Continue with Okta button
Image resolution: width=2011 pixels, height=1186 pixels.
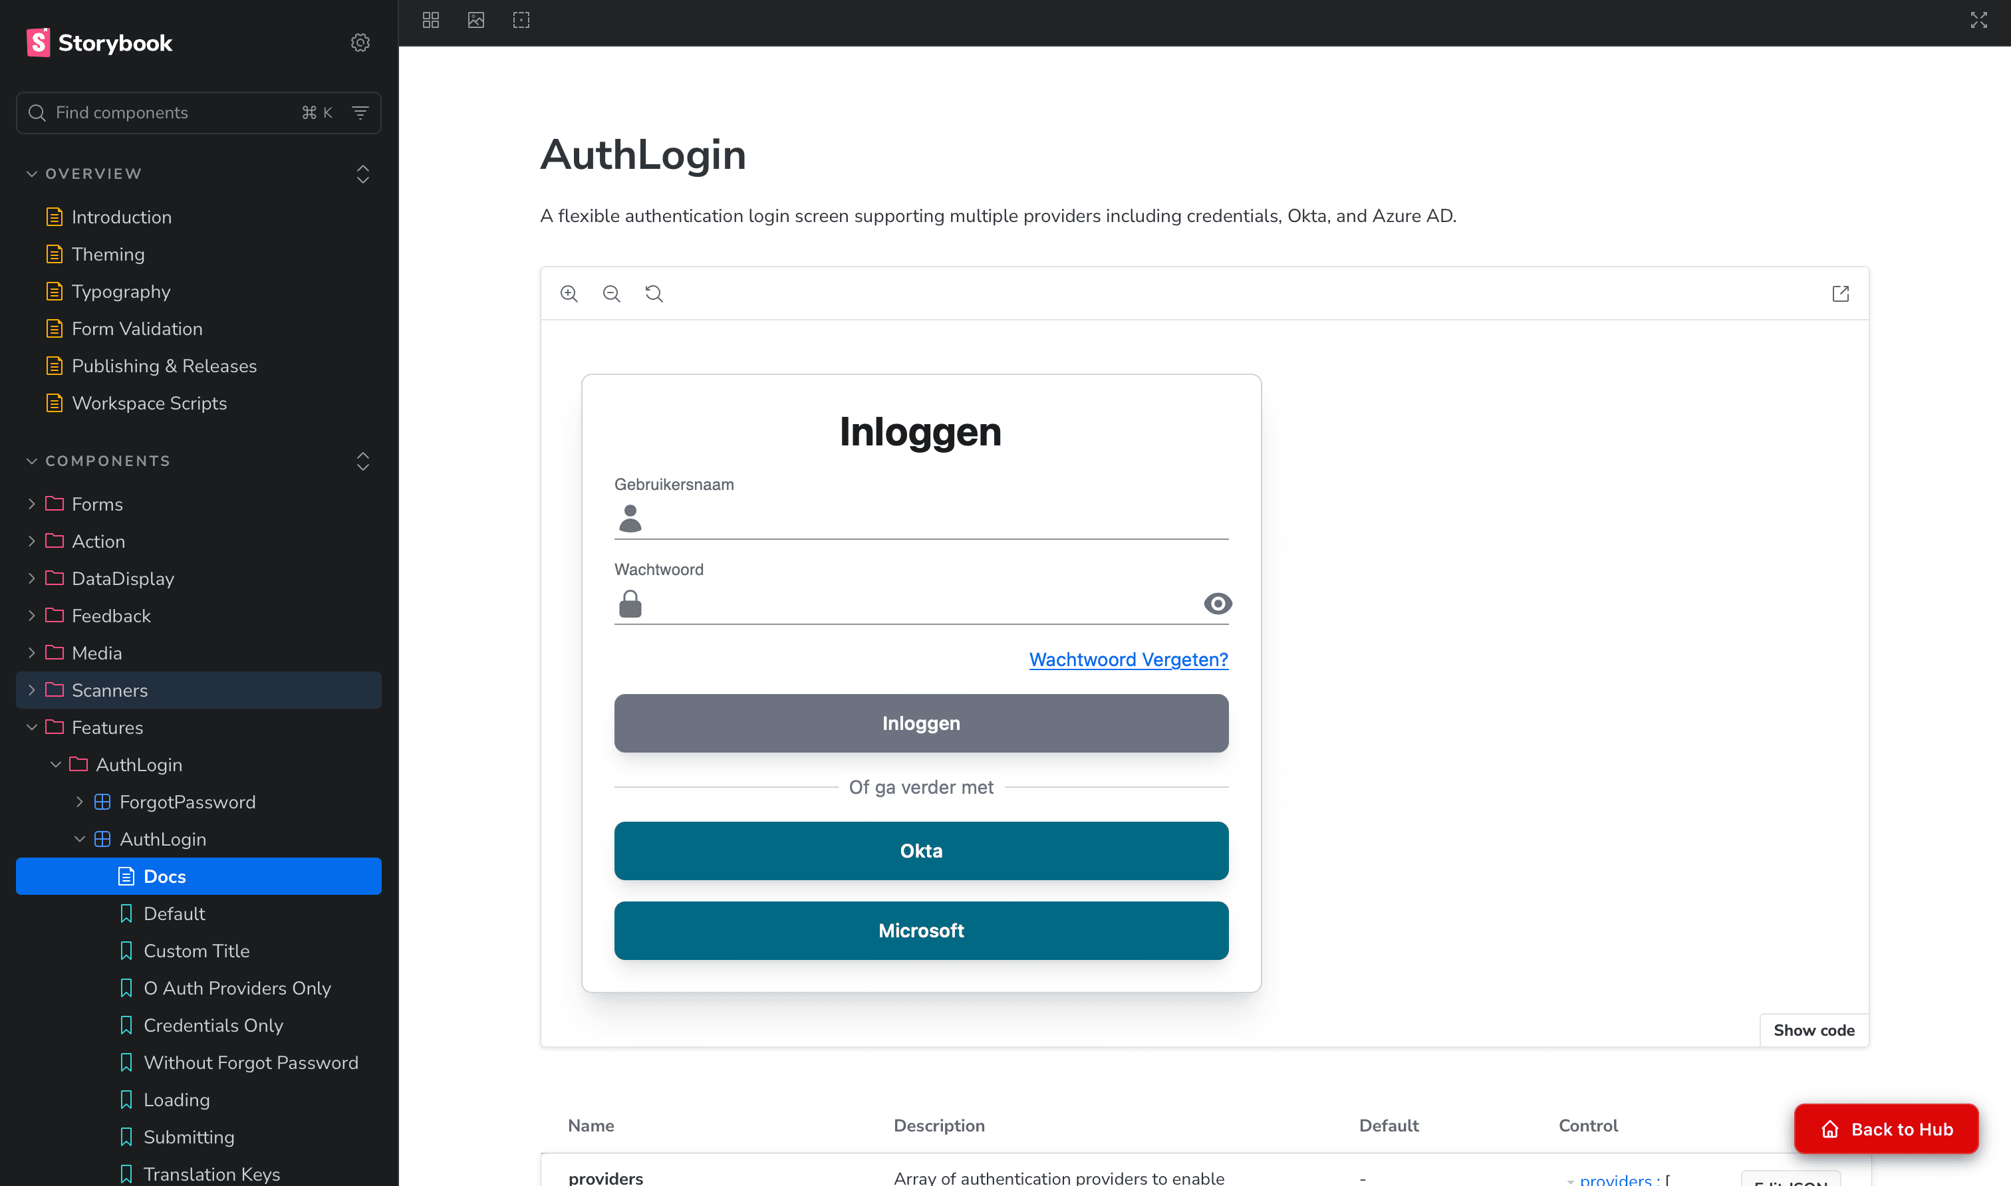921,851
